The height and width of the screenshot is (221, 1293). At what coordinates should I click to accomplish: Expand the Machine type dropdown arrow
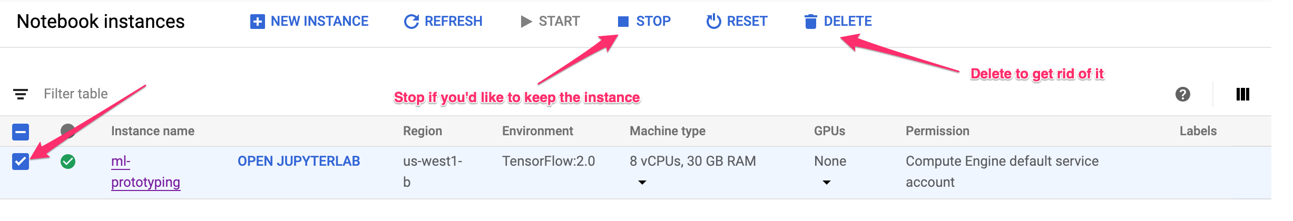[642, 183]
